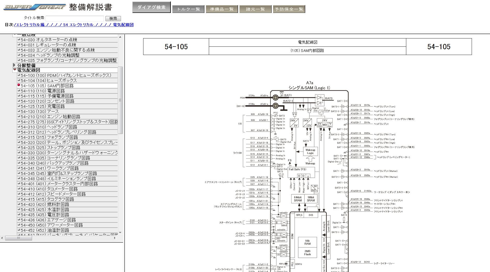The image size is (490, 272).
Task: Click the タイトル検索 text field
Action: click(x=75, y=18)
